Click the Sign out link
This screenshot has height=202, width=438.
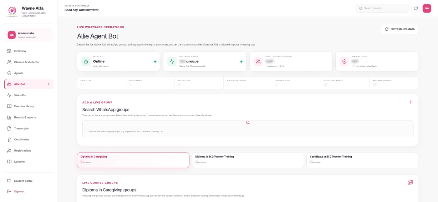click(29, 191)
